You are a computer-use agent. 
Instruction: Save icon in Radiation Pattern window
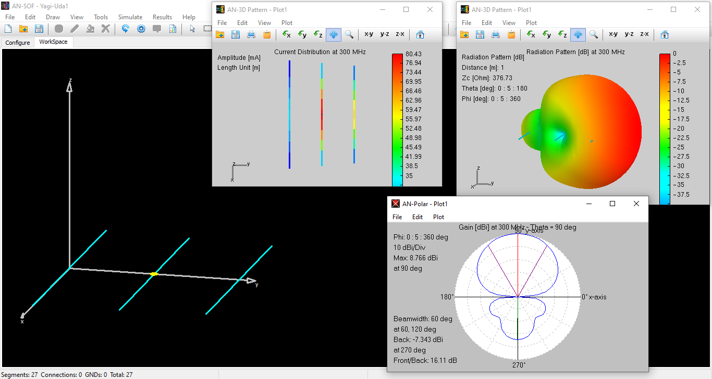click(x=480, y=34)
